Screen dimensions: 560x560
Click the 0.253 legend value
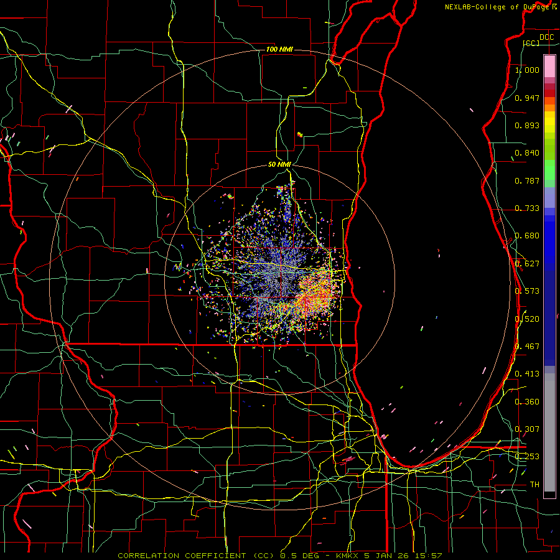pyautogui.click(x=527, y=457)
